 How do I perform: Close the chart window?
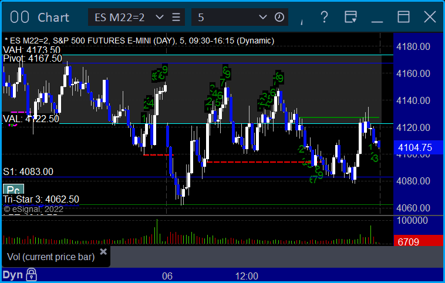coord(430,17)
